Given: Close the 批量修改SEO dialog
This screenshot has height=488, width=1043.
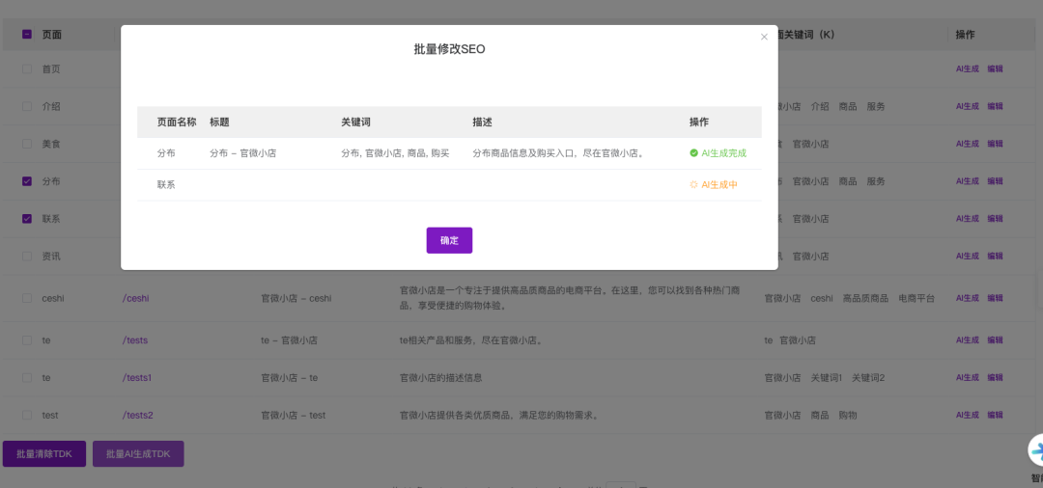Looking at the screenshot, I should (x=764, y=38).
